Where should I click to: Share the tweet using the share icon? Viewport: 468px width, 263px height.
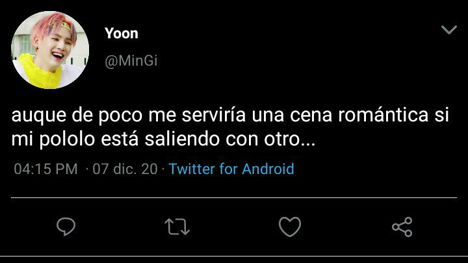pyautogui.click(x=402, y=227)
